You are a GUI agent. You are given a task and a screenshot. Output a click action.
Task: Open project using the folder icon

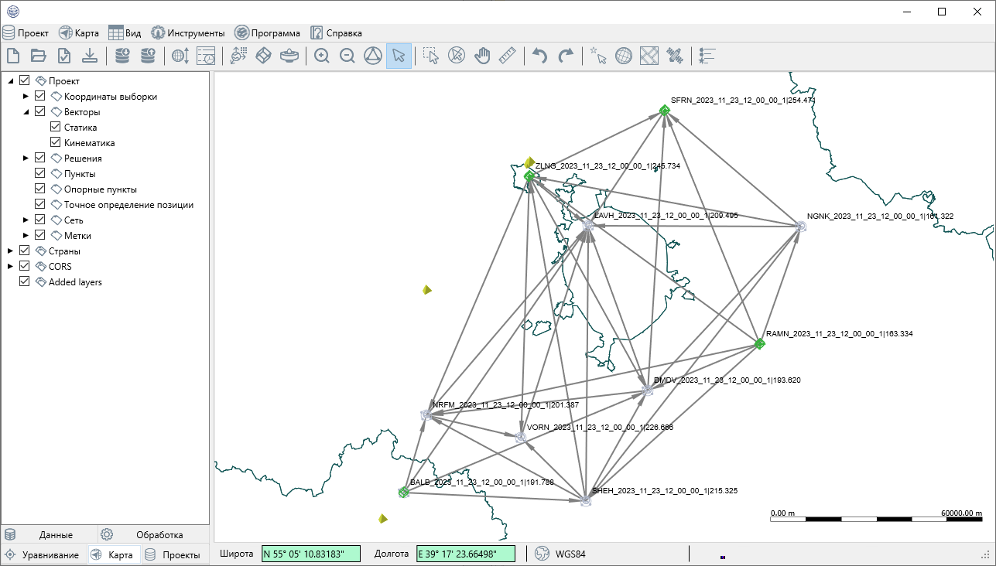38,56
